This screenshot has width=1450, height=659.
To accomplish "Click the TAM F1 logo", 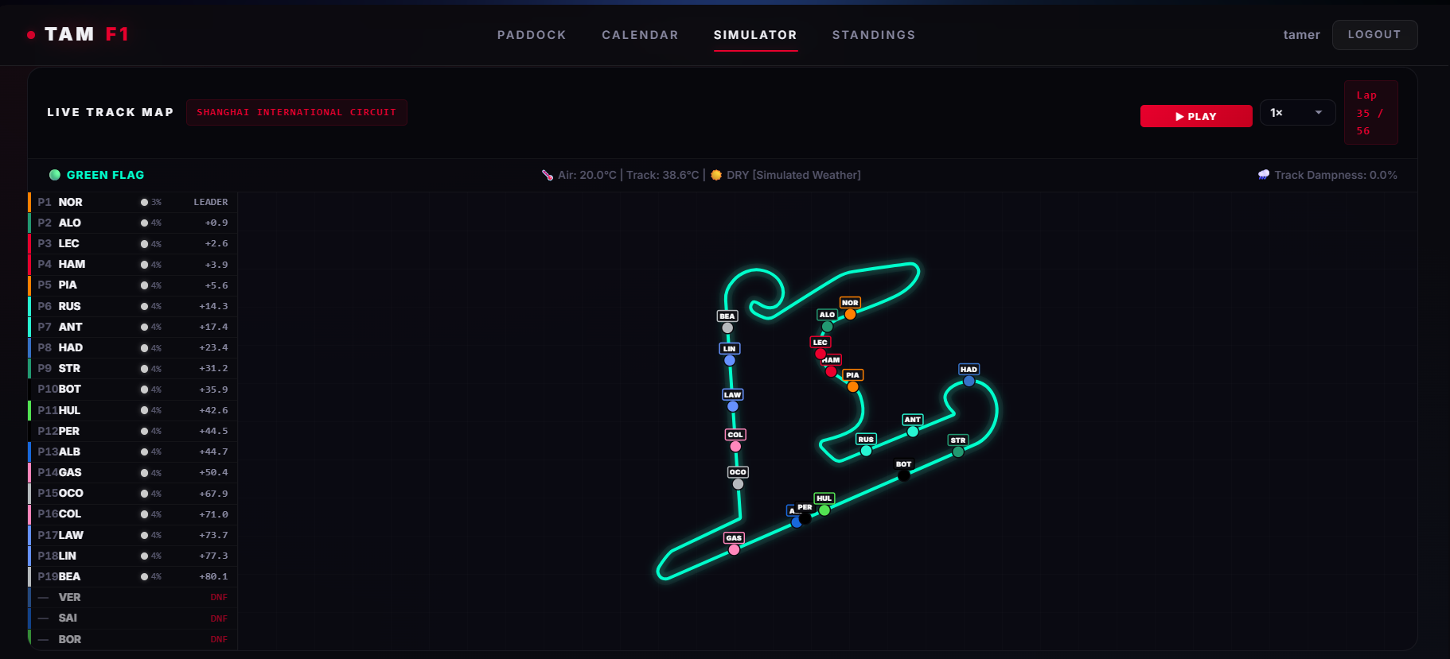I will pos(77,34).
